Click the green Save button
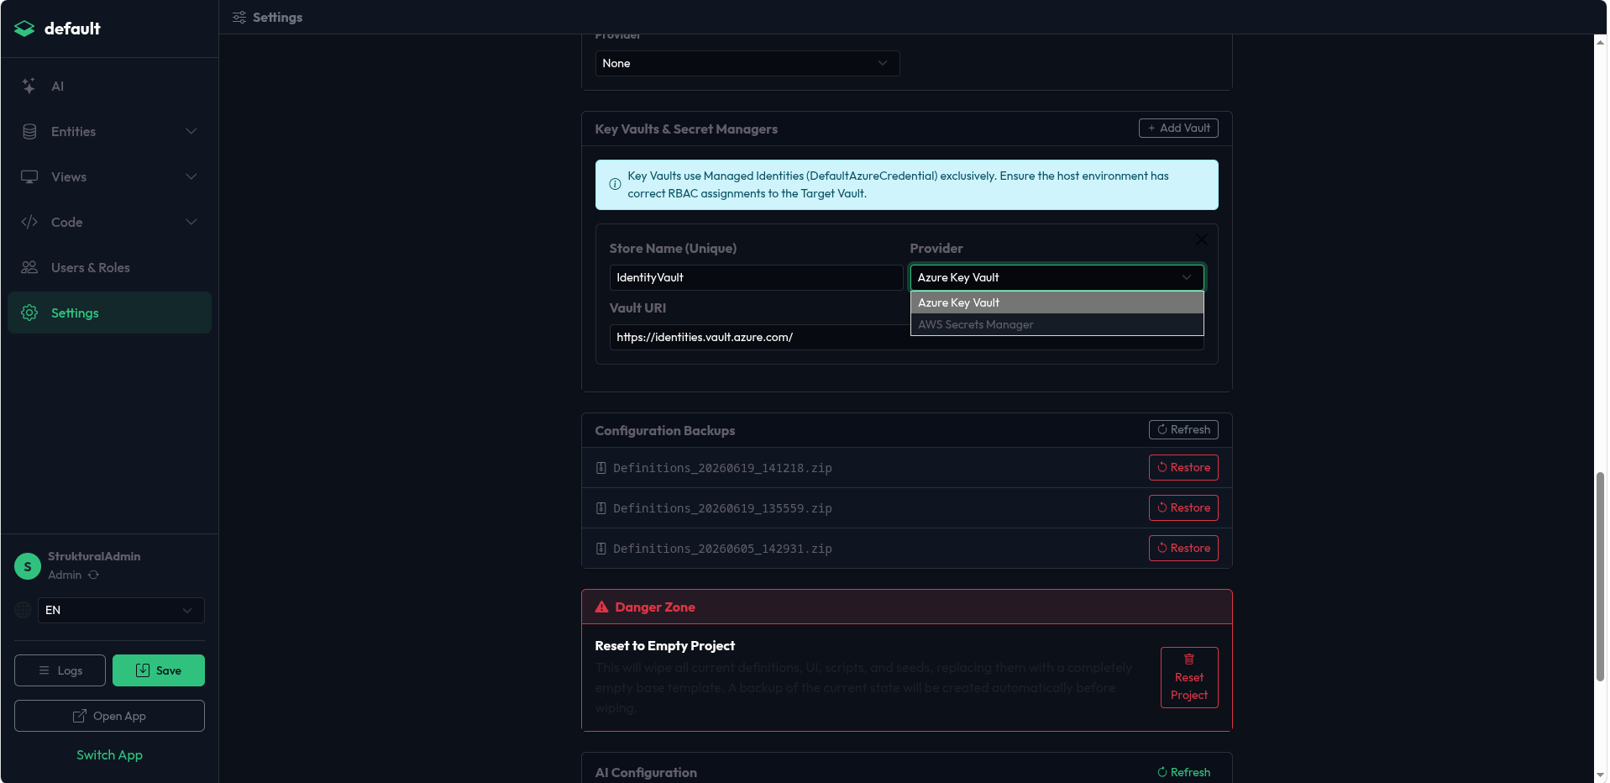 pyautogui.click(x=159, y=670)
